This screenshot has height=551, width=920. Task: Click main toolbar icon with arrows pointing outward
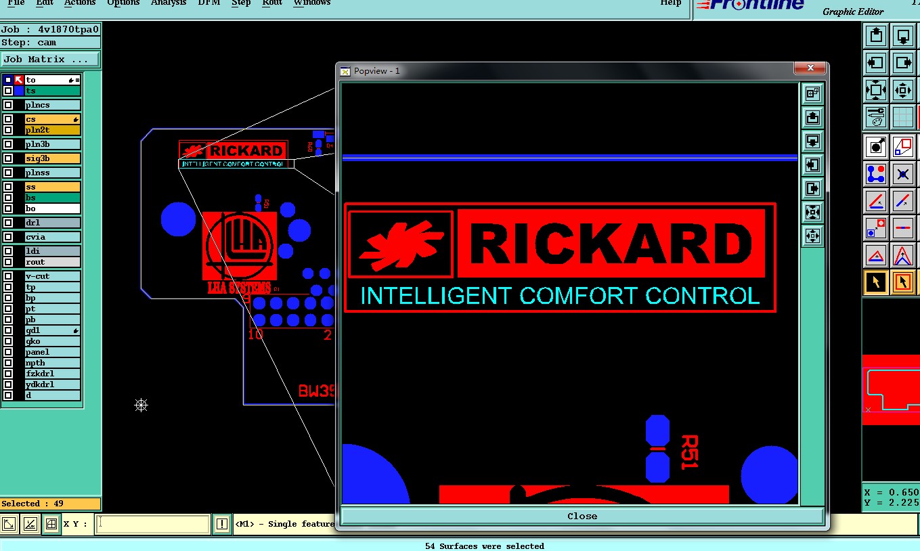pos(902,89)
